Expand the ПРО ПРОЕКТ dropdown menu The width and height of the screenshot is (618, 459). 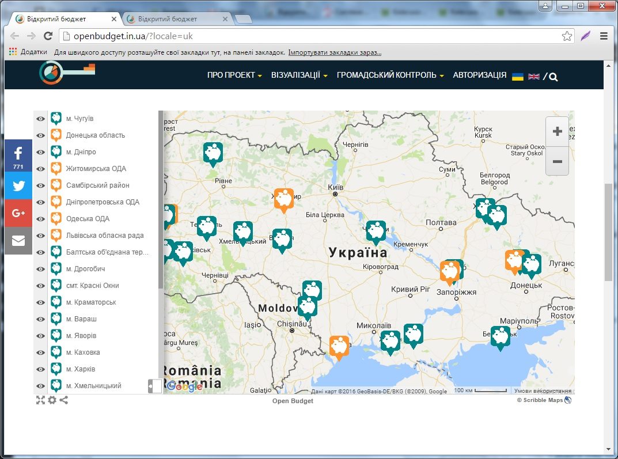coord(234,75)
